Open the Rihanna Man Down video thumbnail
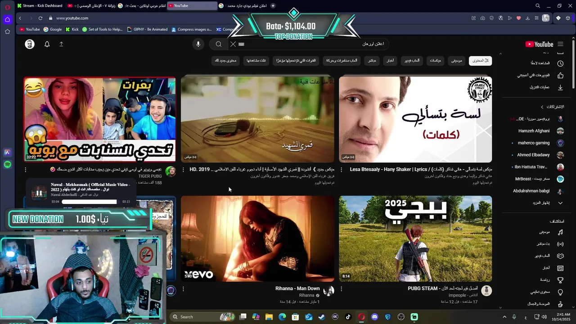Image resolution: width=576 pixels, height=324 pixels. point(257,238)
